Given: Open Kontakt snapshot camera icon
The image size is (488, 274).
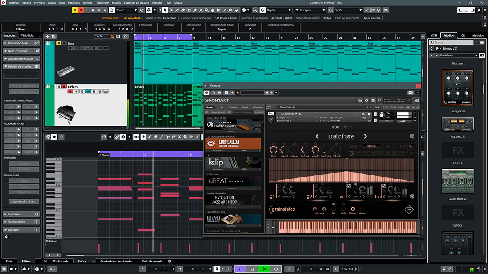Looking at the screenshot, I should tap(363, 114).
